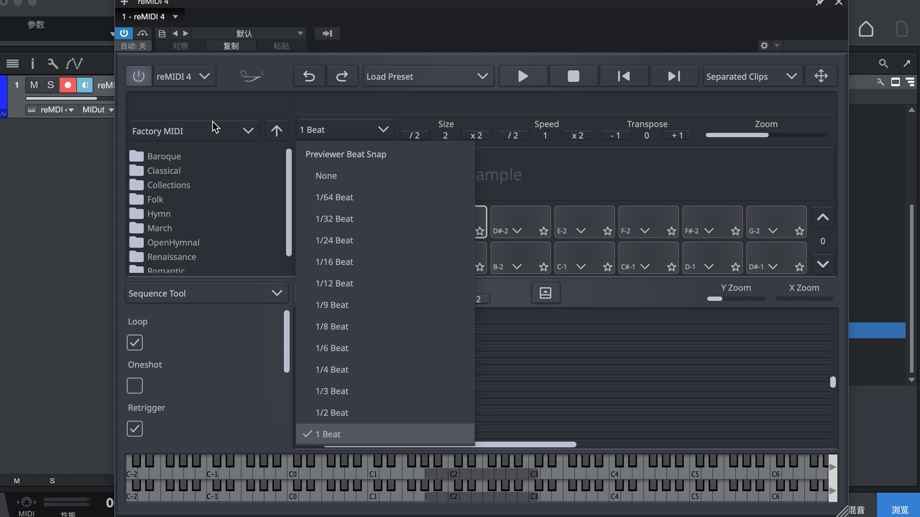Click the host plugin activate power icon

(x=124, y=33)
